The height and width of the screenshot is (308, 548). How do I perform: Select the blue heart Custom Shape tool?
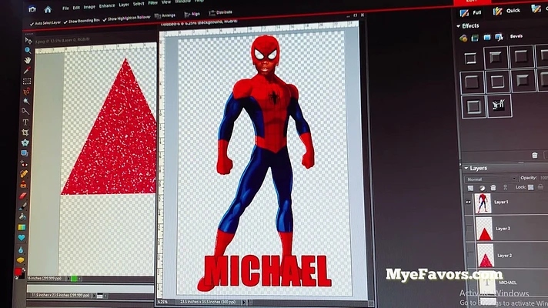(22, 238)
